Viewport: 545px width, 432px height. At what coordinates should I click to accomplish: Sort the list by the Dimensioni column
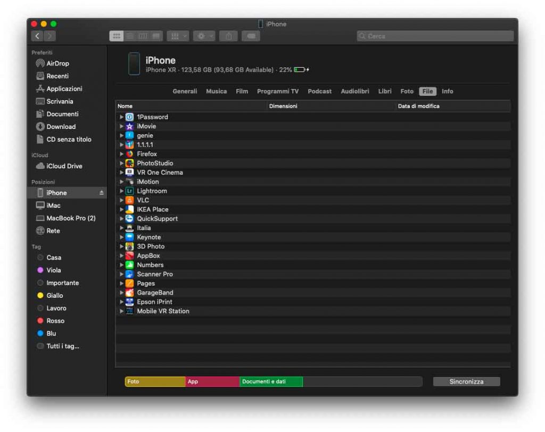point(283,106)
